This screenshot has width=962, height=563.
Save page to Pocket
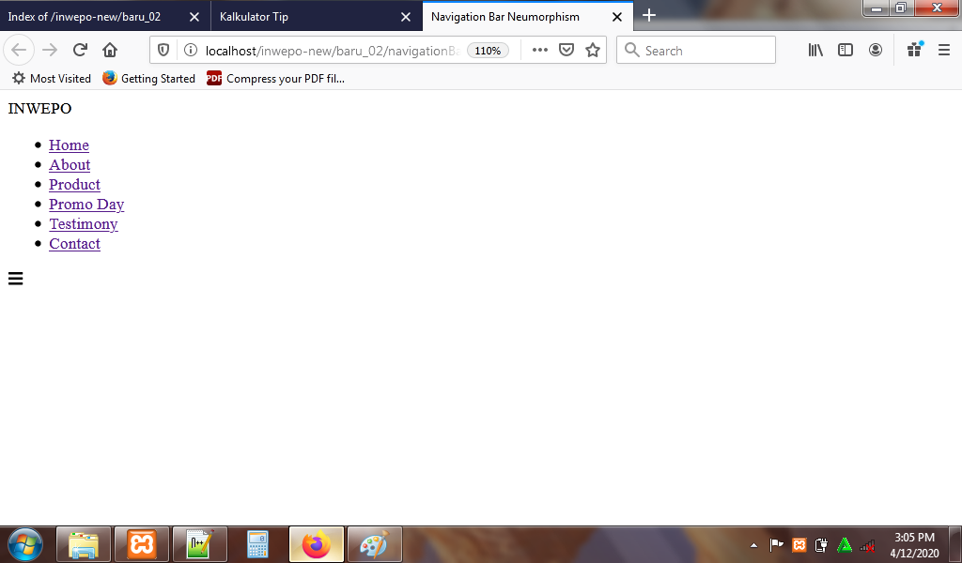(x=566, y=51)
